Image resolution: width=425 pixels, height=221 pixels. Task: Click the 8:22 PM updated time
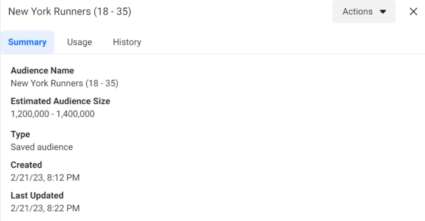(63, 208)
